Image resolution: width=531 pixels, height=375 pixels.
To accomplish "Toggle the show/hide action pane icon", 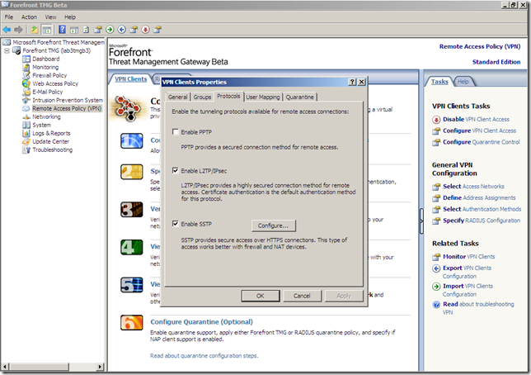I will pyautogui.click(x=74, y=30).
